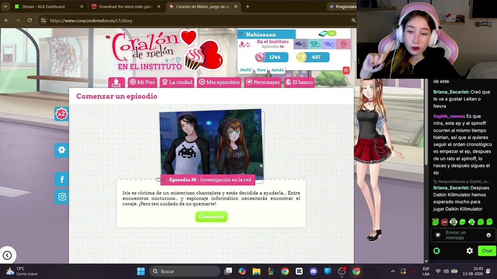Screen dimensions: 497x279
Task: Click the gold coin currency icon
Action: click(301, 57)
